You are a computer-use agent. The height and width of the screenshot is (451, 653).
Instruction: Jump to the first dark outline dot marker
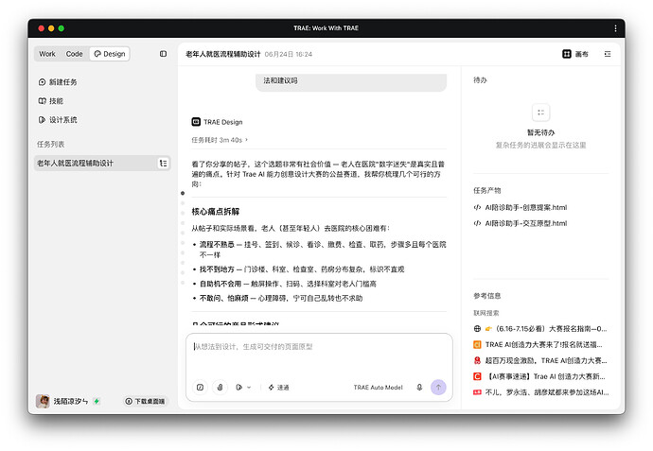183,193
